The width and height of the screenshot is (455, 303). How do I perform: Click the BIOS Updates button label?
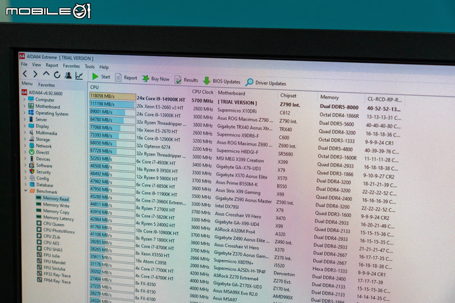click(x=226, y=82)
